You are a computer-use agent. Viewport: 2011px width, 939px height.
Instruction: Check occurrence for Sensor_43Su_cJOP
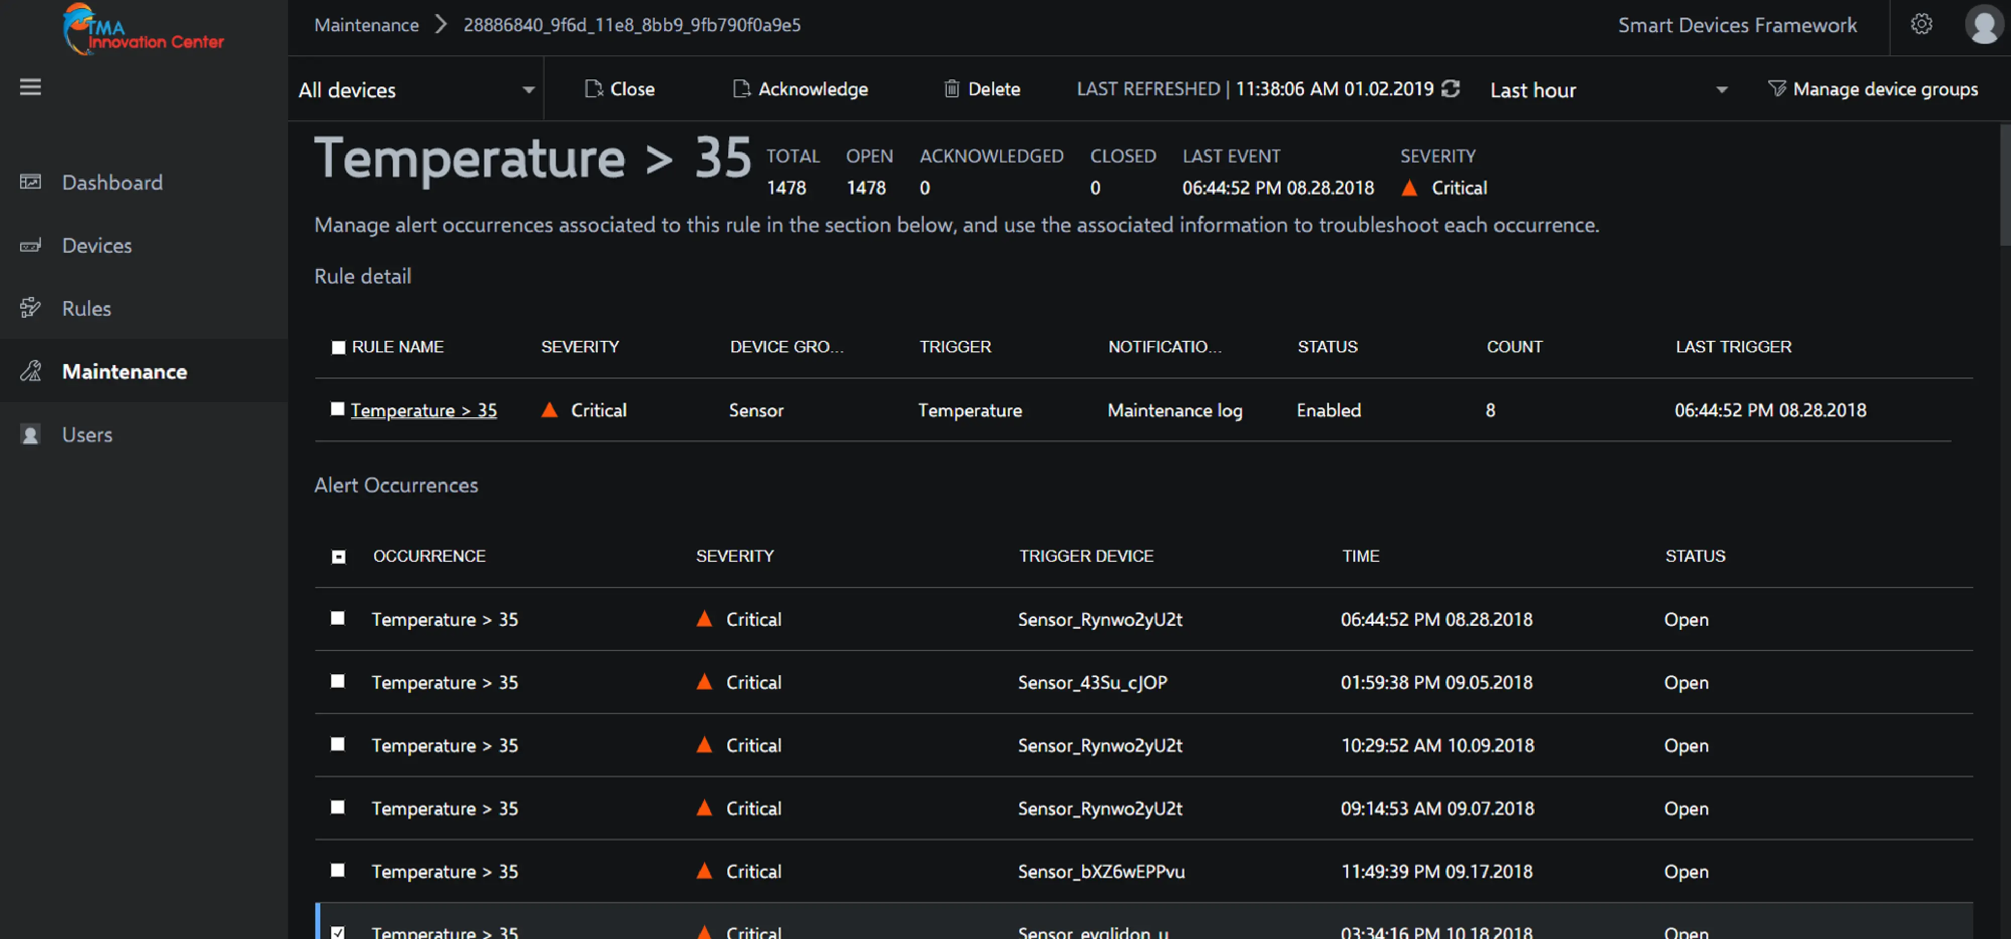pos(337,682)
